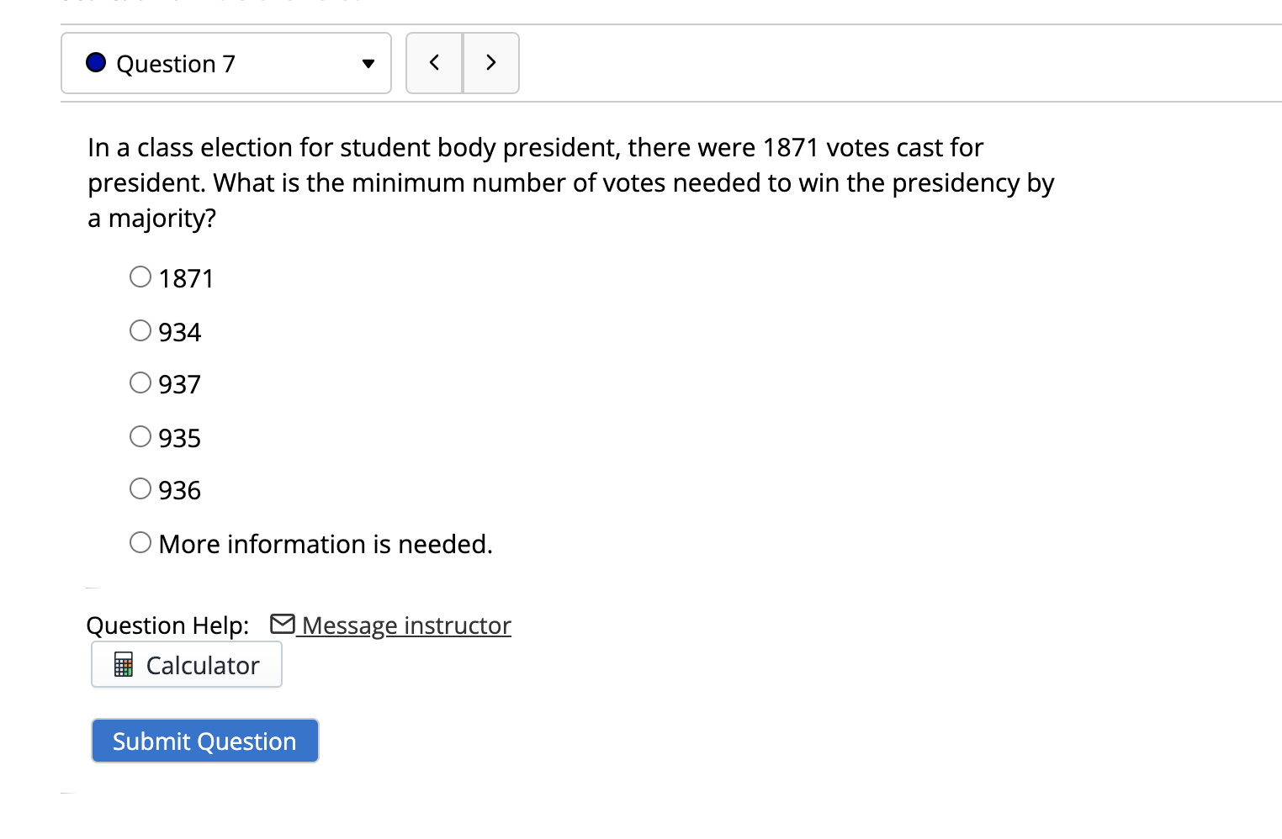Click the filled circle icon before Question 7
Screen dimensions: 1282x839
coord(96,62)
